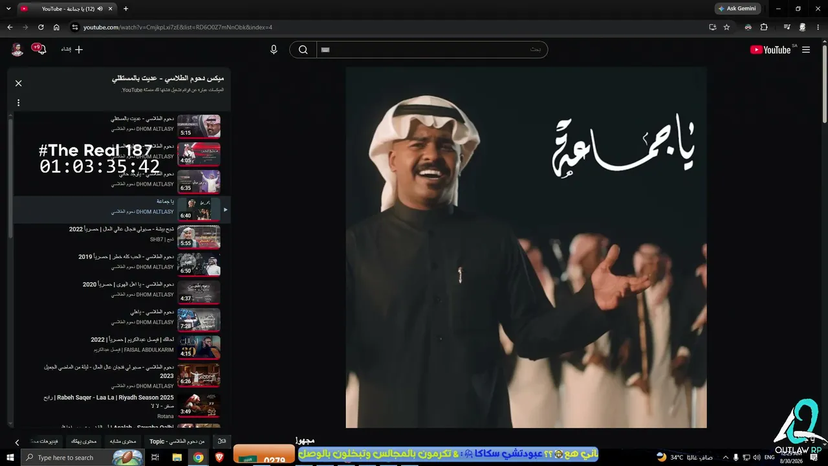
Task: Play the playlist video lasting 4:05
Action: 199,154
